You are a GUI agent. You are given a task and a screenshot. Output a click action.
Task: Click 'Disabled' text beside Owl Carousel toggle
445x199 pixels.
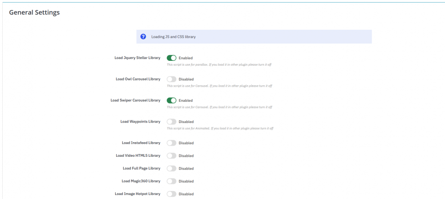pyautogui.click(x=186, y=80)
